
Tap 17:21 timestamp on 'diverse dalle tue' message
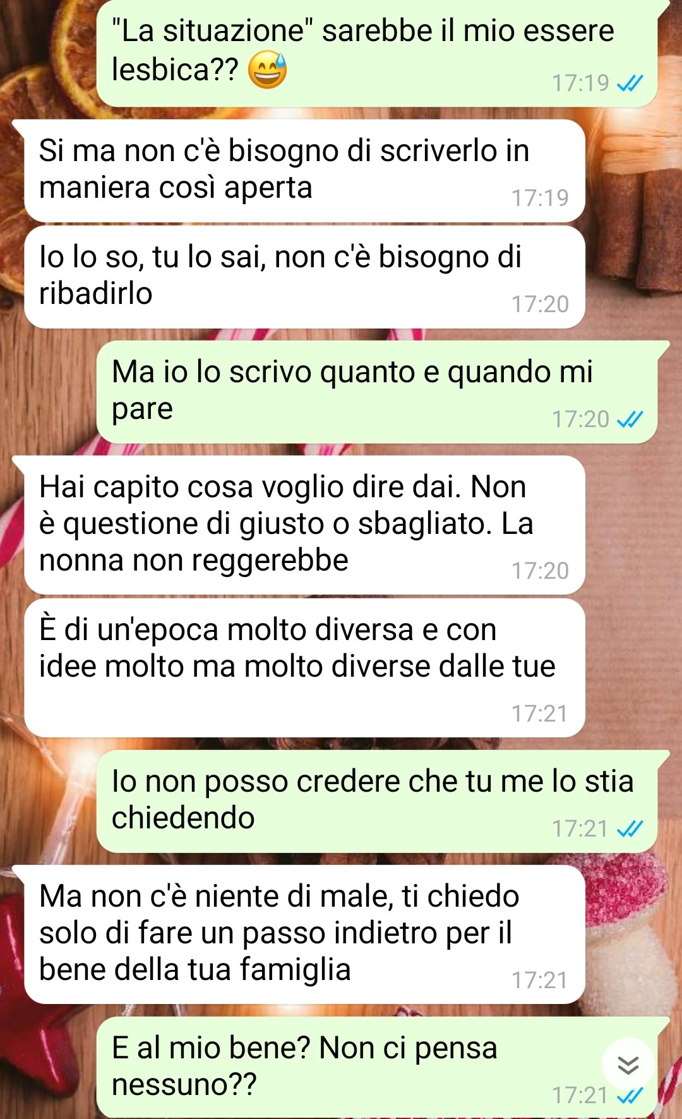point(540,713)
